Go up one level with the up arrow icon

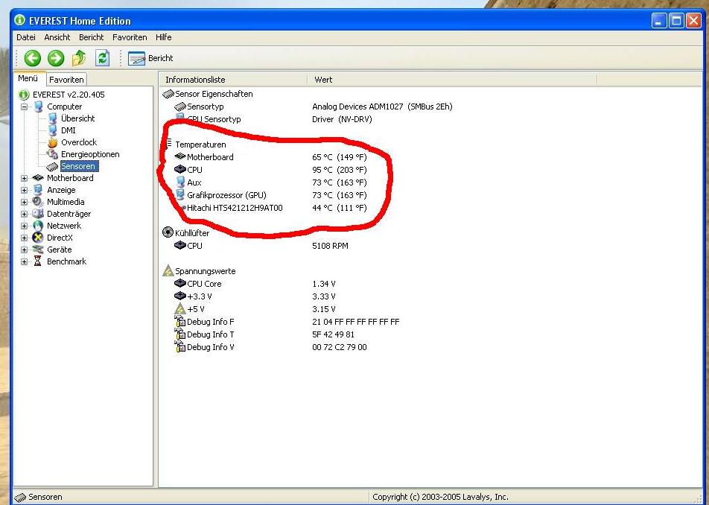[x=79, y=58]
